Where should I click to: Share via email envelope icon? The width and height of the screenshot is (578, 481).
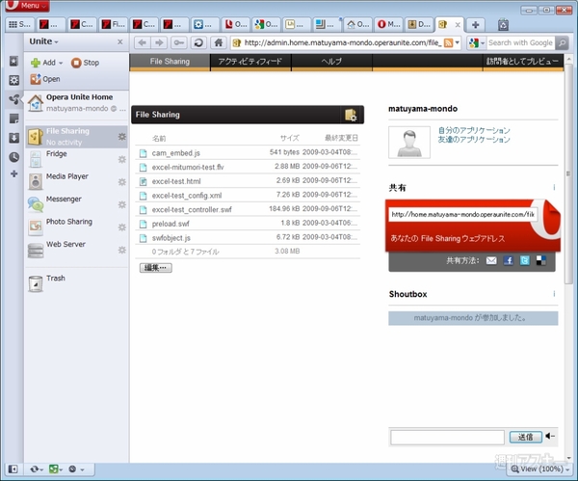pos(491,261)
